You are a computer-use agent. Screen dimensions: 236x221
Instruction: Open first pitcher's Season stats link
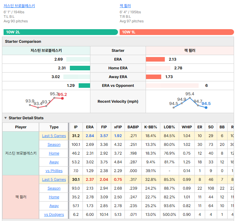point(54,145)
